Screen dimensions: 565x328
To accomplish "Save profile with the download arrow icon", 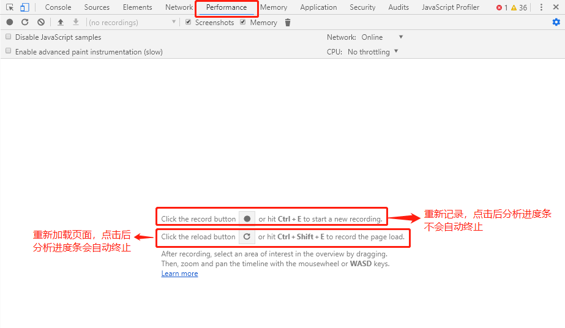I will click(76, 22).
